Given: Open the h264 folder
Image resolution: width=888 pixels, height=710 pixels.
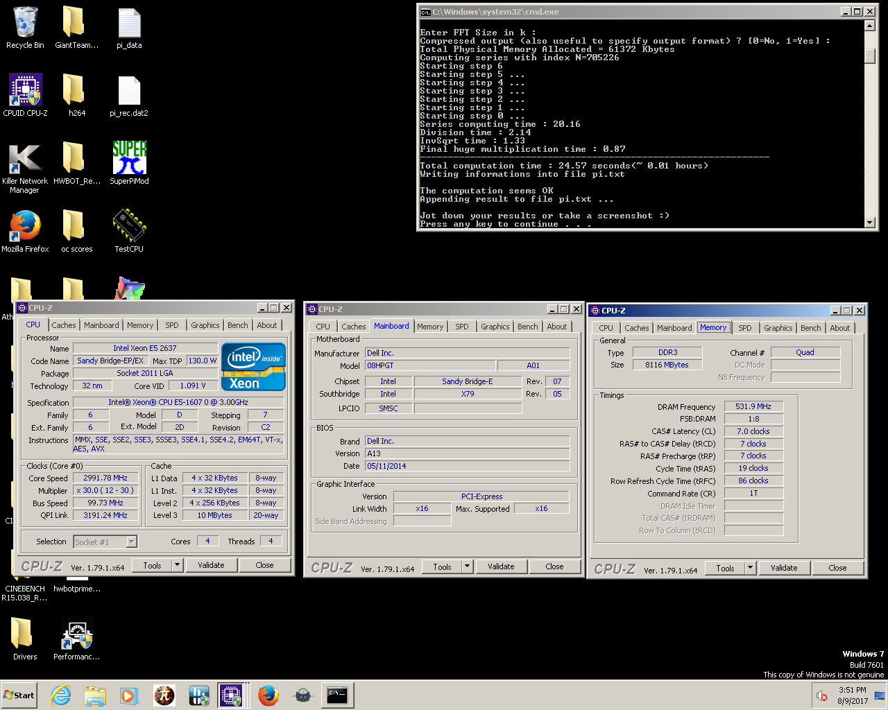Looking at the screenshot, I should point(76,95).
